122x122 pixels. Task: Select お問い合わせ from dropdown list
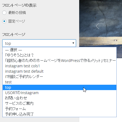tap(59, 98)
